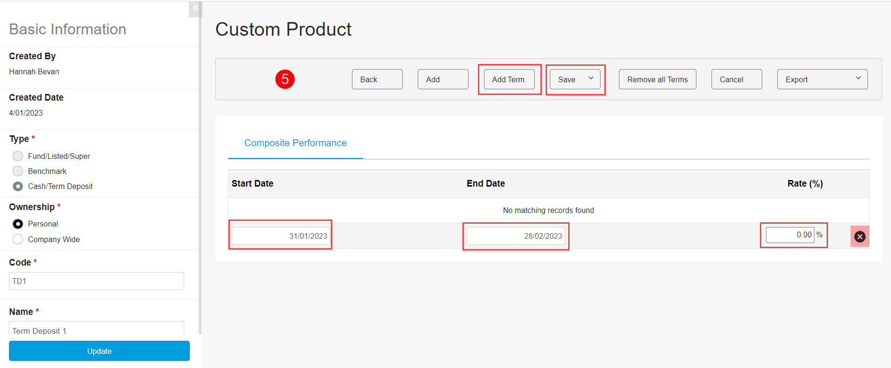The height and width of the screenshot is (368, 891).
Task: Select Benchmark type option
Action: [x=18, y=171]
